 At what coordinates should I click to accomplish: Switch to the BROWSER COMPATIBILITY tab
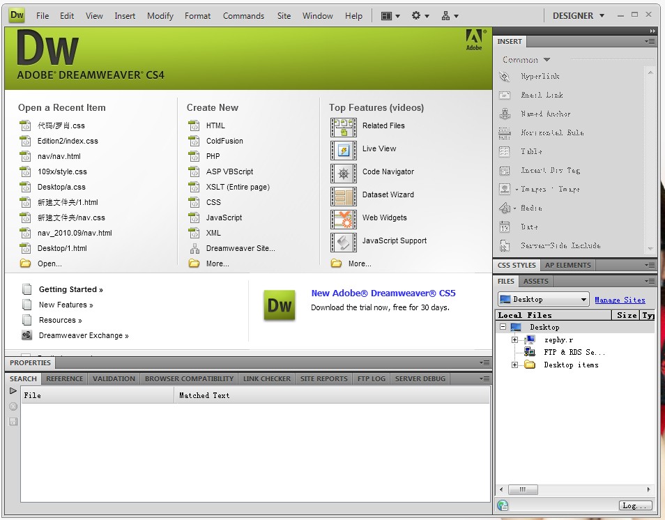pyautogui.click(x=189, y=378)
